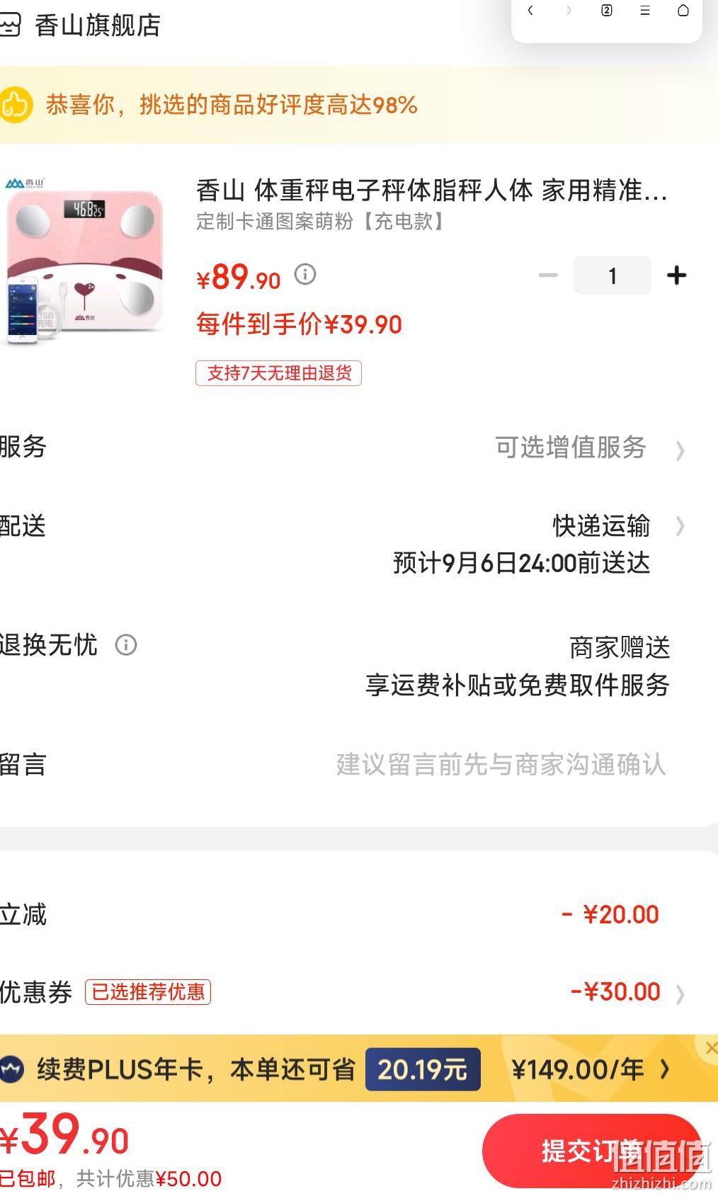The image size is (718, 1196).
Task: Open tabs counter icon showing 2
Action: [607, 11]
